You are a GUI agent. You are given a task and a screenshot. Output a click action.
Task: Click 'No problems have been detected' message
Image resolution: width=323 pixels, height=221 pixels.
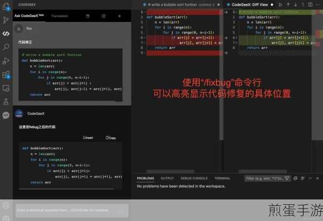point(181,187)
